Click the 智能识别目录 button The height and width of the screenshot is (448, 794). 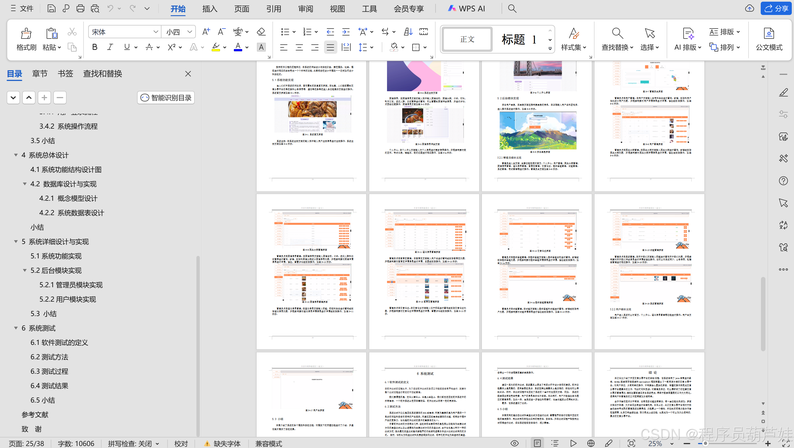166,98
